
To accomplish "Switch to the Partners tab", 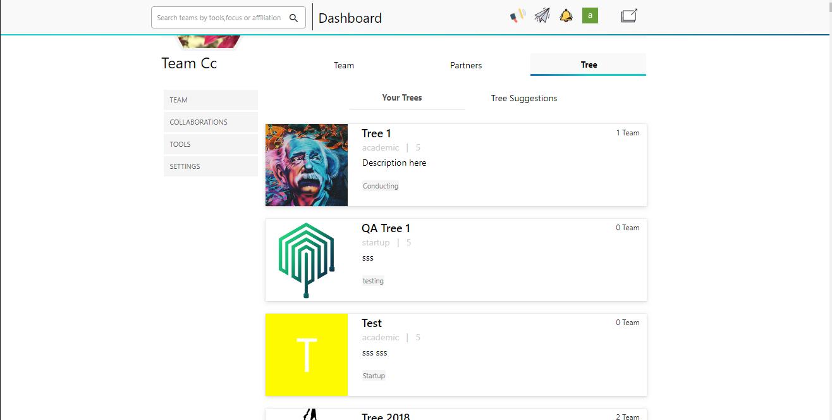I will 466,65.
